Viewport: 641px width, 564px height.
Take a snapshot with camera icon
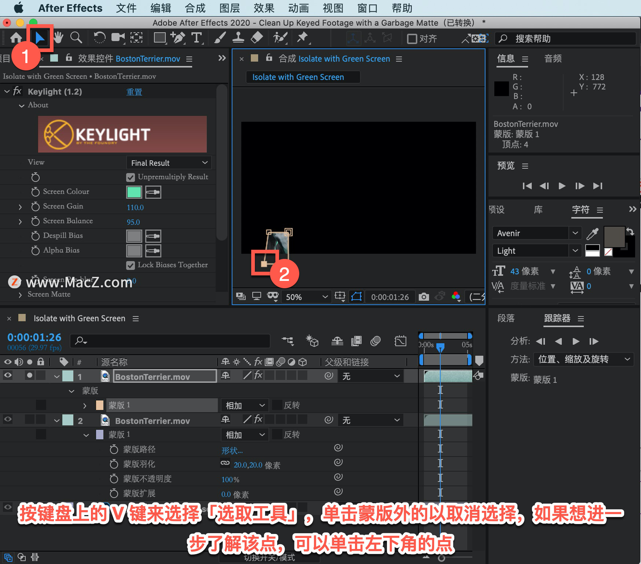(424, 297)
